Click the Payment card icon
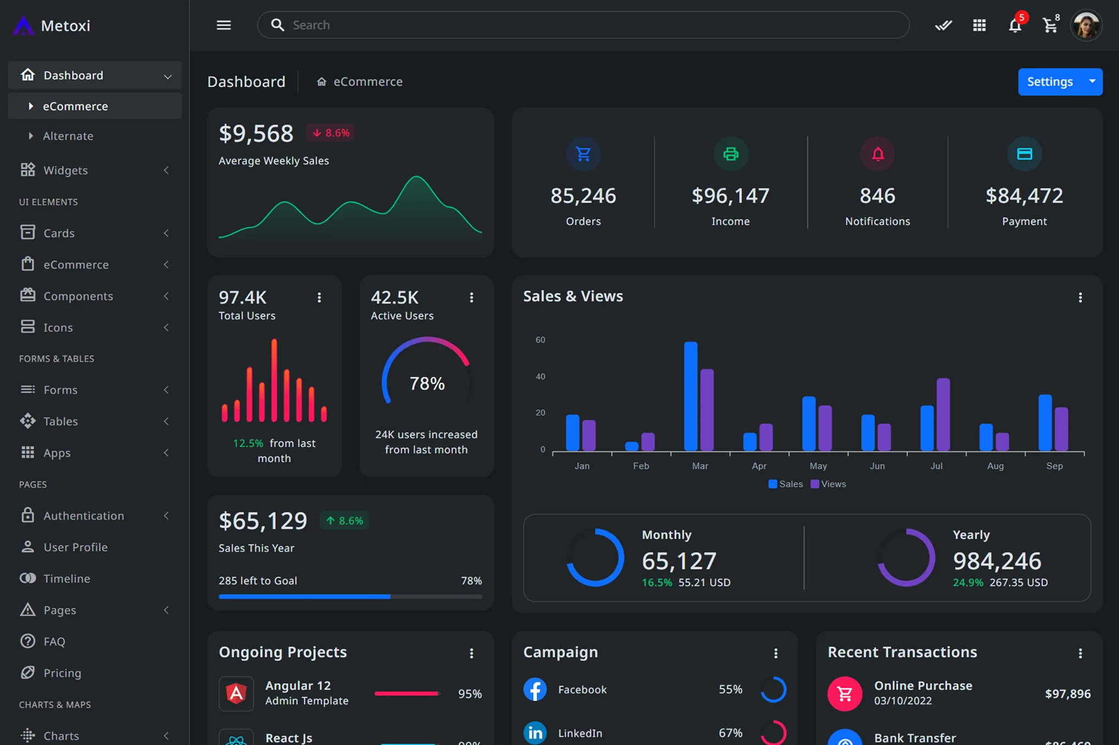This screenshot has height=745, width=1119. 1024,154
